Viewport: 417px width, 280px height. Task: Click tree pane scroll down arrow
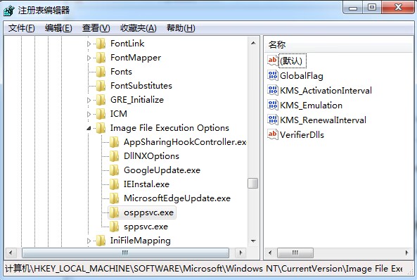253,241
